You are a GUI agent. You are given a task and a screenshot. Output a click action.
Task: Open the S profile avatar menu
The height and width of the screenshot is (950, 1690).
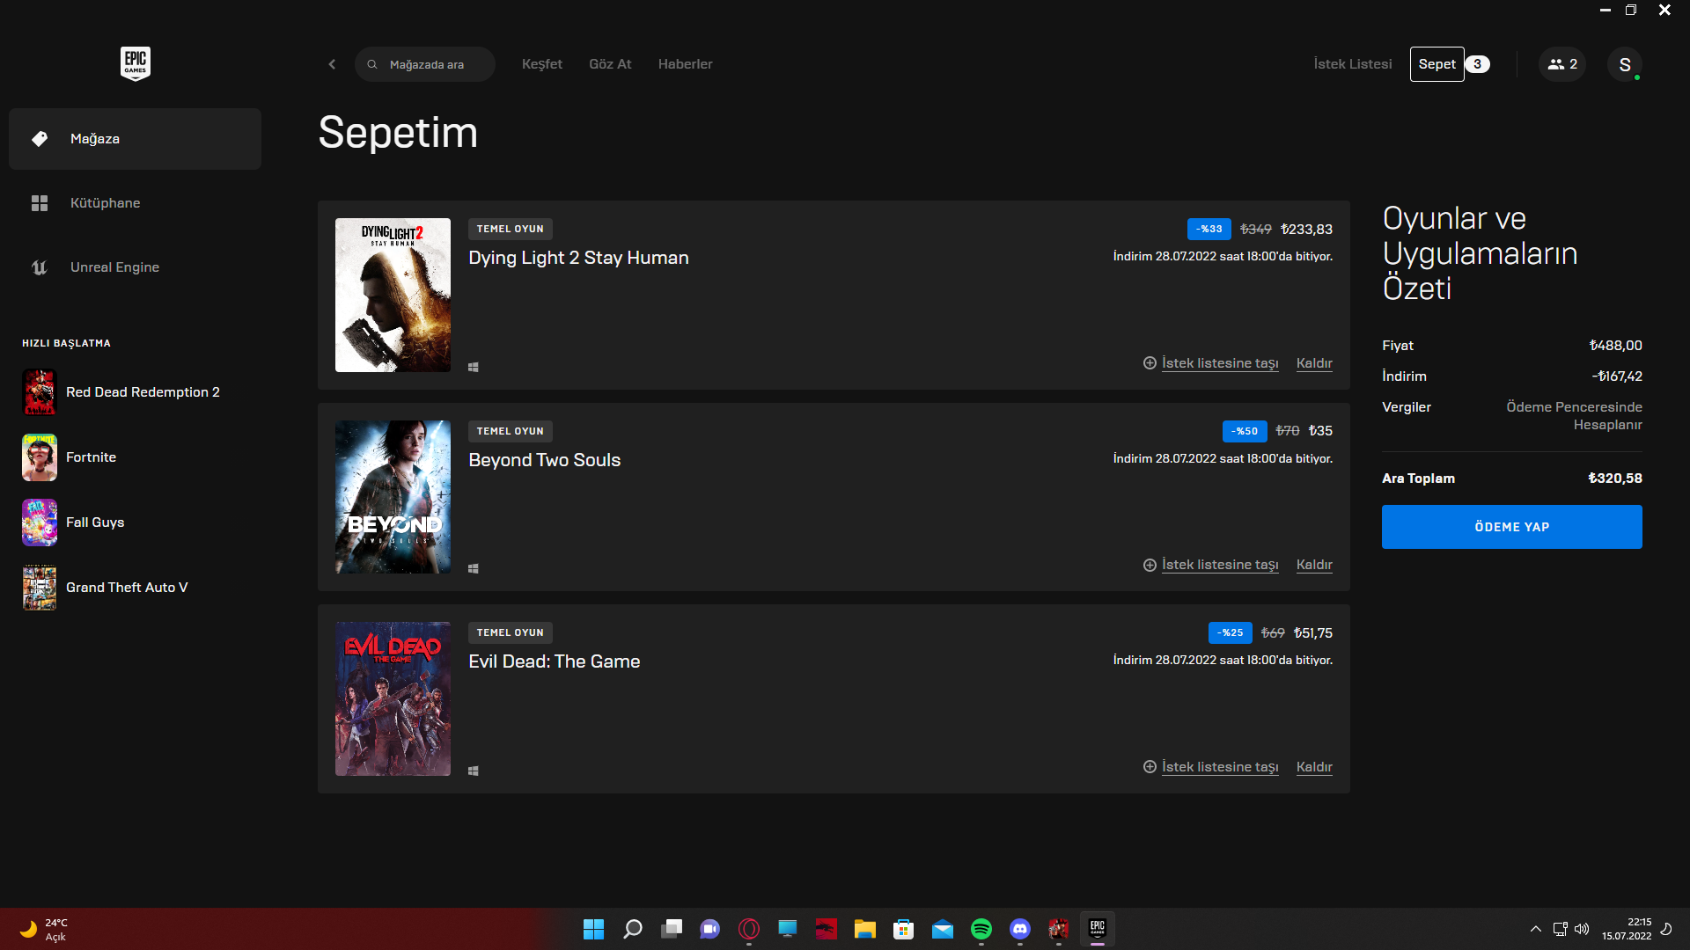pos(1624,64)
